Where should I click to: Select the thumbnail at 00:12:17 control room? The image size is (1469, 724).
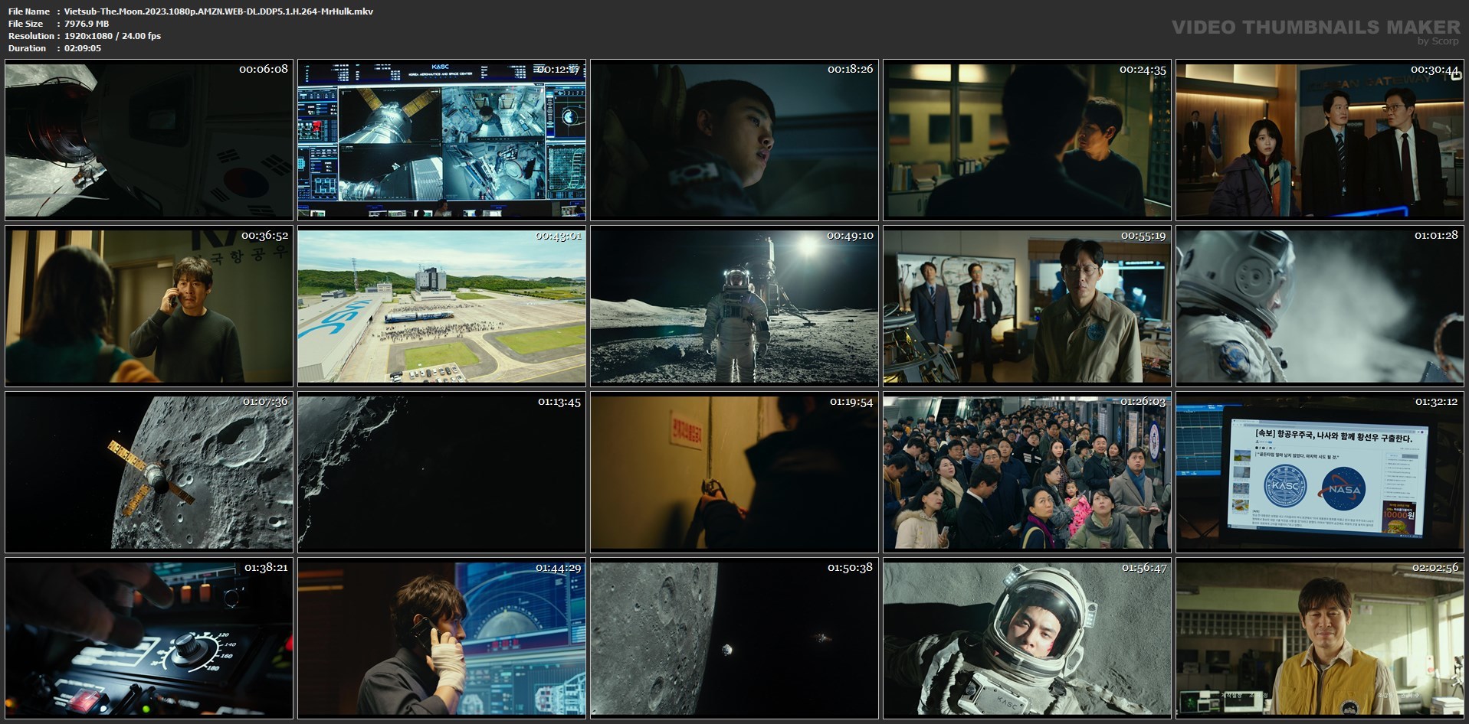[441, 139]
